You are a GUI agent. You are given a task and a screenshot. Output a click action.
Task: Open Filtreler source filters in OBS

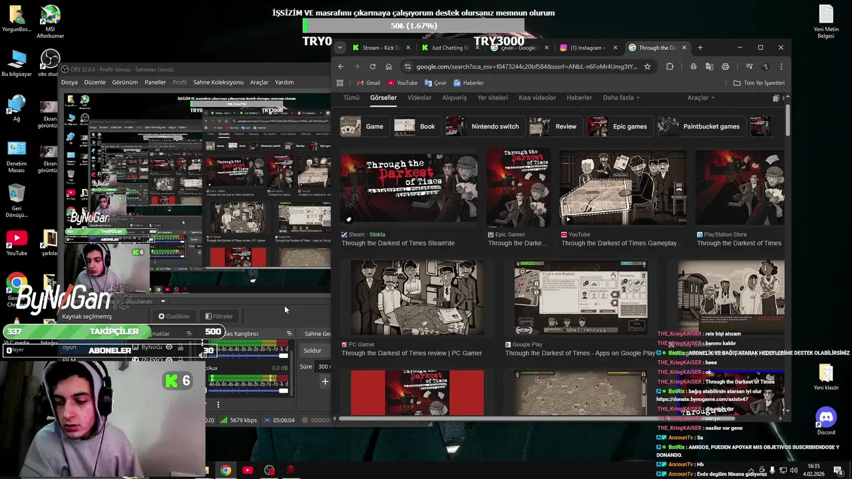coord(219,317)
